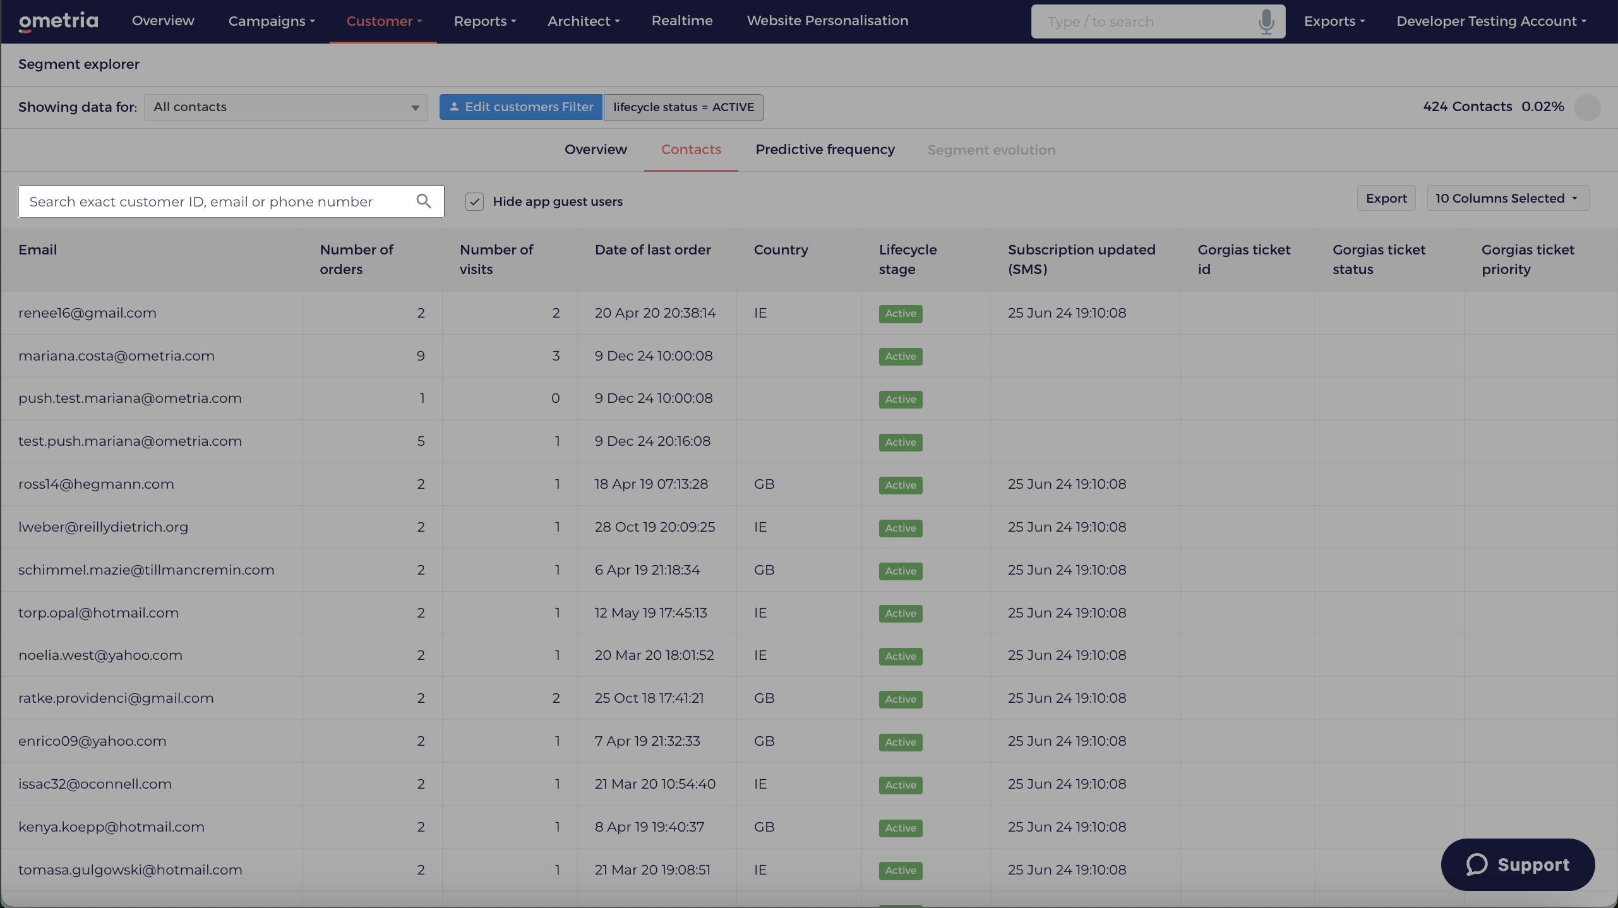1618x908 pixels.
Task: Select noelia.west@yahoo.com email
Action: click(x=100, y=655)
